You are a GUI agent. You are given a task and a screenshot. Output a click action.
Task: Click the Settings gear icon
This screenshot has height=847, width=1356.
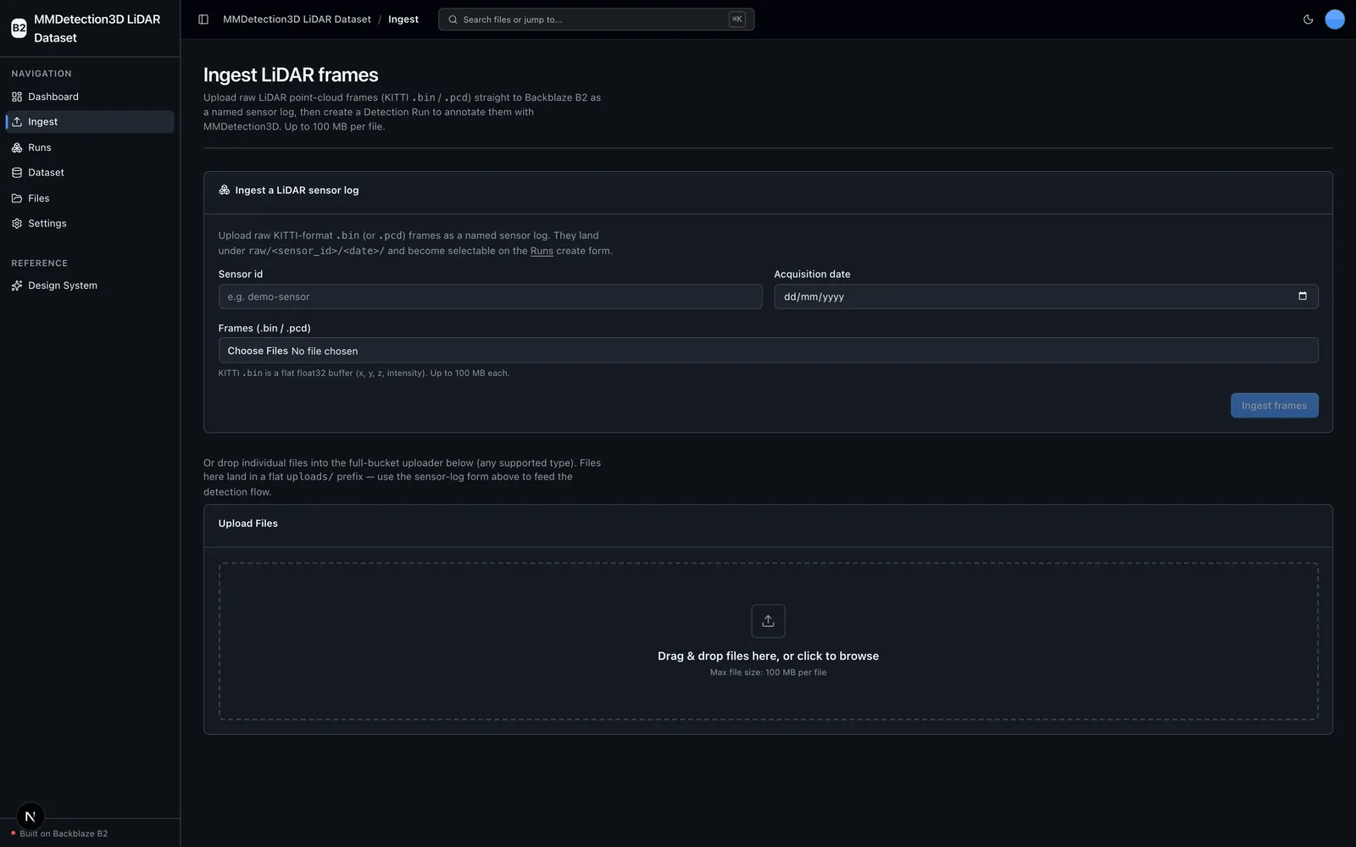[x=17, y=224]
